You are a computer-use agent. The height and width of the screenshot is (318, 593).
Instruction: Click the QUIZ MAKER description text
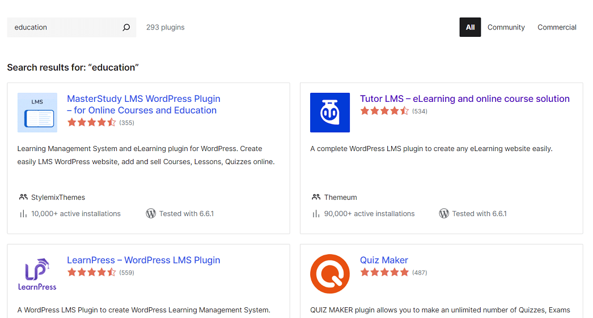click(x=440, y=310)
